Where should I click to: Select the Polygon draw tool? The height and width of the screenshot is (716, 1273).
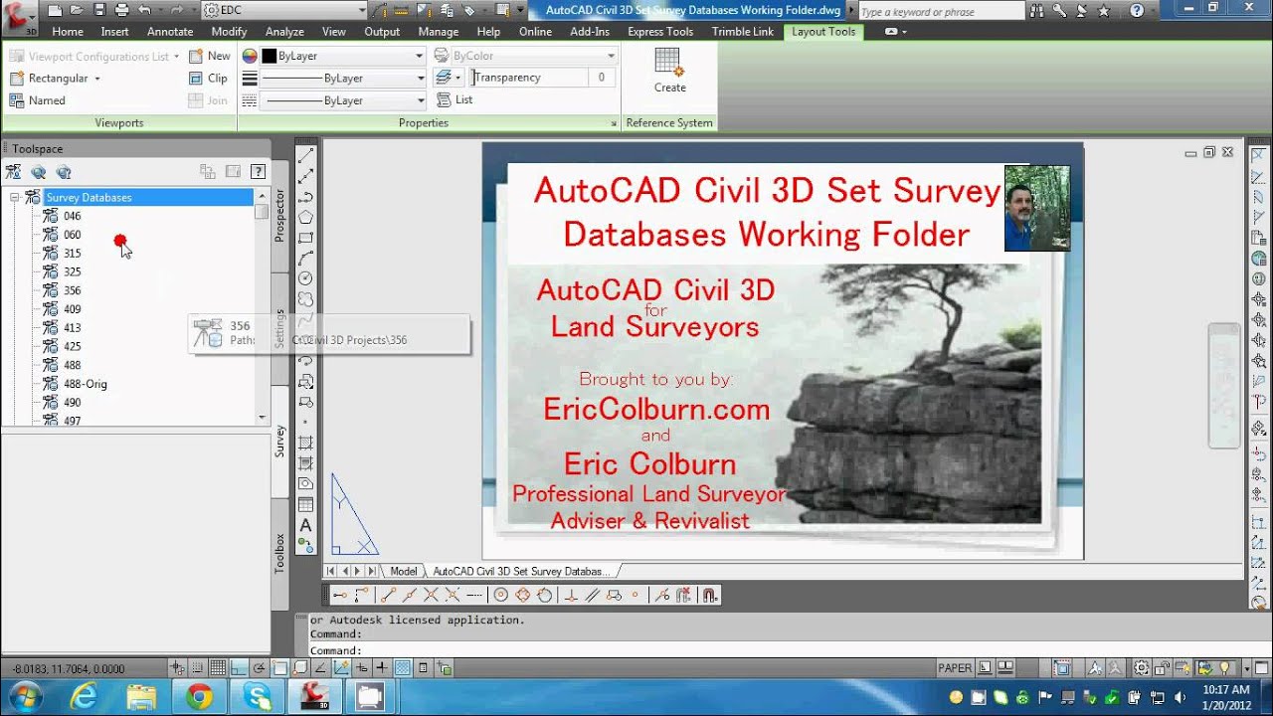tap(306, 217)
